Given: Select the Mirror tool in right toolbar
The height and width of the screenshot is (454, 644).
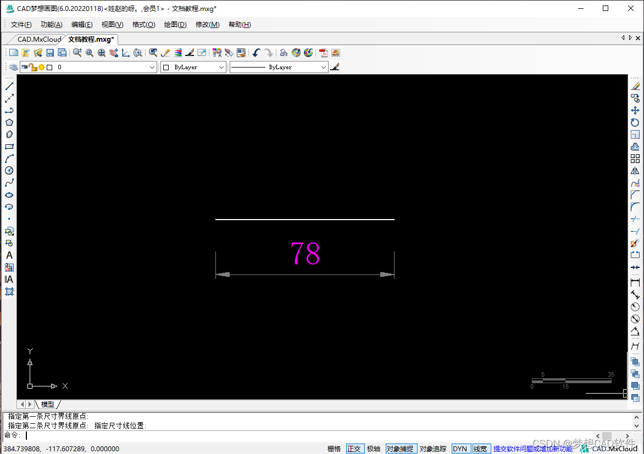Looking at the screenshot, I should click(635, 171).
